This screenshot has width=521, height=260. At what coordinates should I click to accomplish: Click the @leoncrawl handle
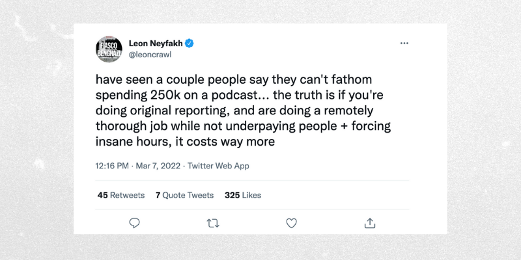click(x=151, y=56)
